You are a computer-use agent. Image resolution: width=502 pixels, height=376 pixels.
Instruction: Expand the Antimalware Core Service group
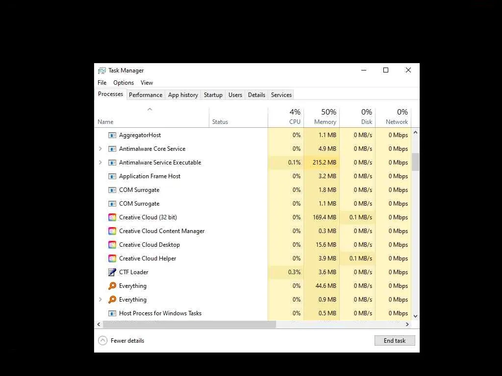coord(100,149)
